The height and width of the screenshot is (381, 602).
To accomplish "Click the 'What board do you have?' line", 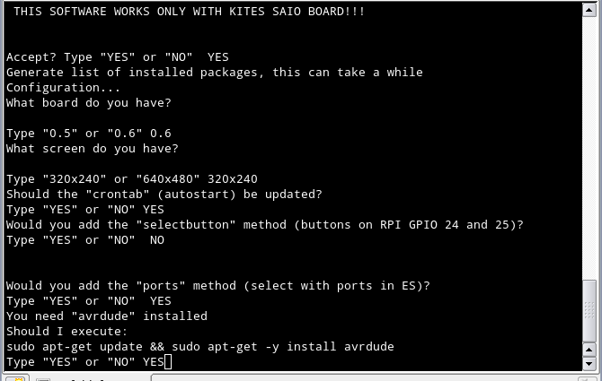I will coord(89,102).
